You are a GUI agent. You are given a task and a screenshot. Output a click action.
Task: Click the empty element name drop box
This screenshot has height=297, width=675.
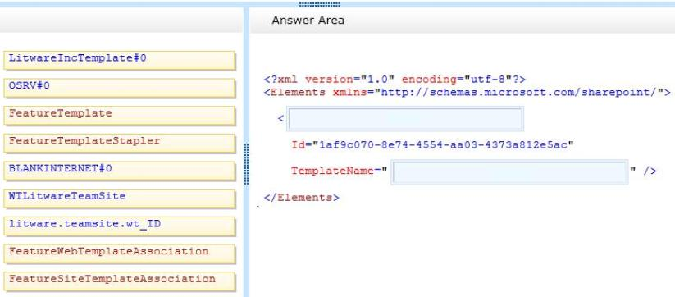(405, 119)
